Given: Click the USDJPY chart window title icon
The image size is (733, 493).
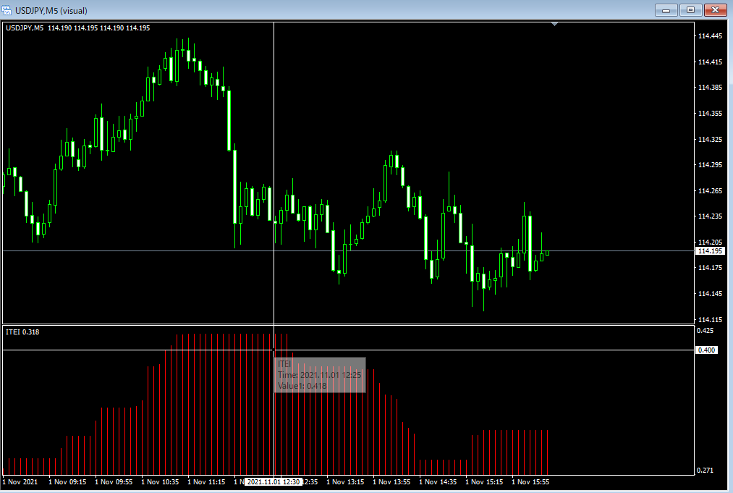Looking at the screenshot, I should point(7,9).
